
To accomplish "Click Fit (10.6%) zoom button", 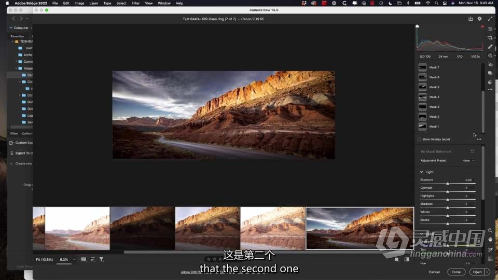I will (45, 259).
